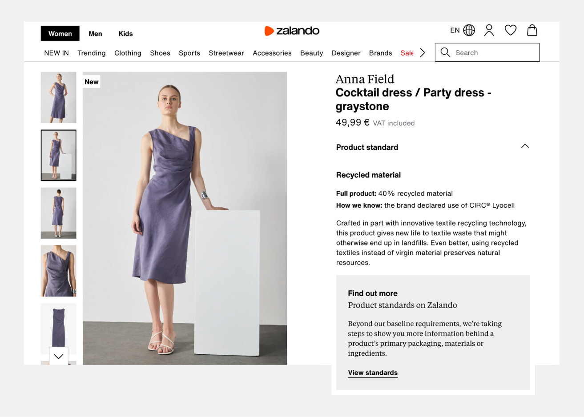Open the user account icon
Viewport: 584px width, 417px height.
(489, 30)
